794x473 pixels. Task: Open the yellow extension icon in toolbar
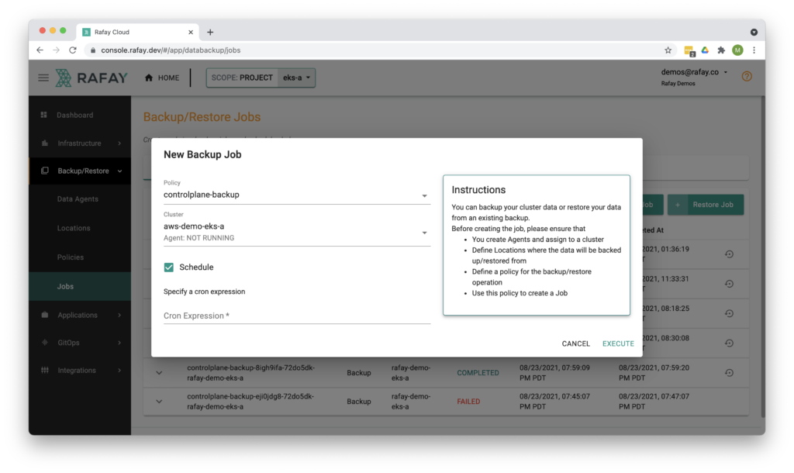click(x=689, y=50)
